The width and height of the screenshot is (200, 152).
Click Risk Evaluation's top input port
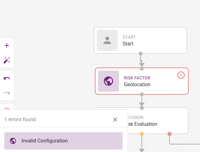(142, 108)
